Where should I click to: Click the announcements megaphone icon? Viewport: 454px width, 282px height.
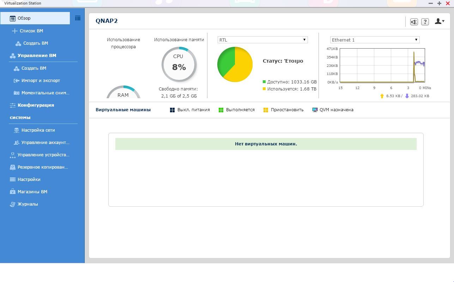[x=414, y=22]
